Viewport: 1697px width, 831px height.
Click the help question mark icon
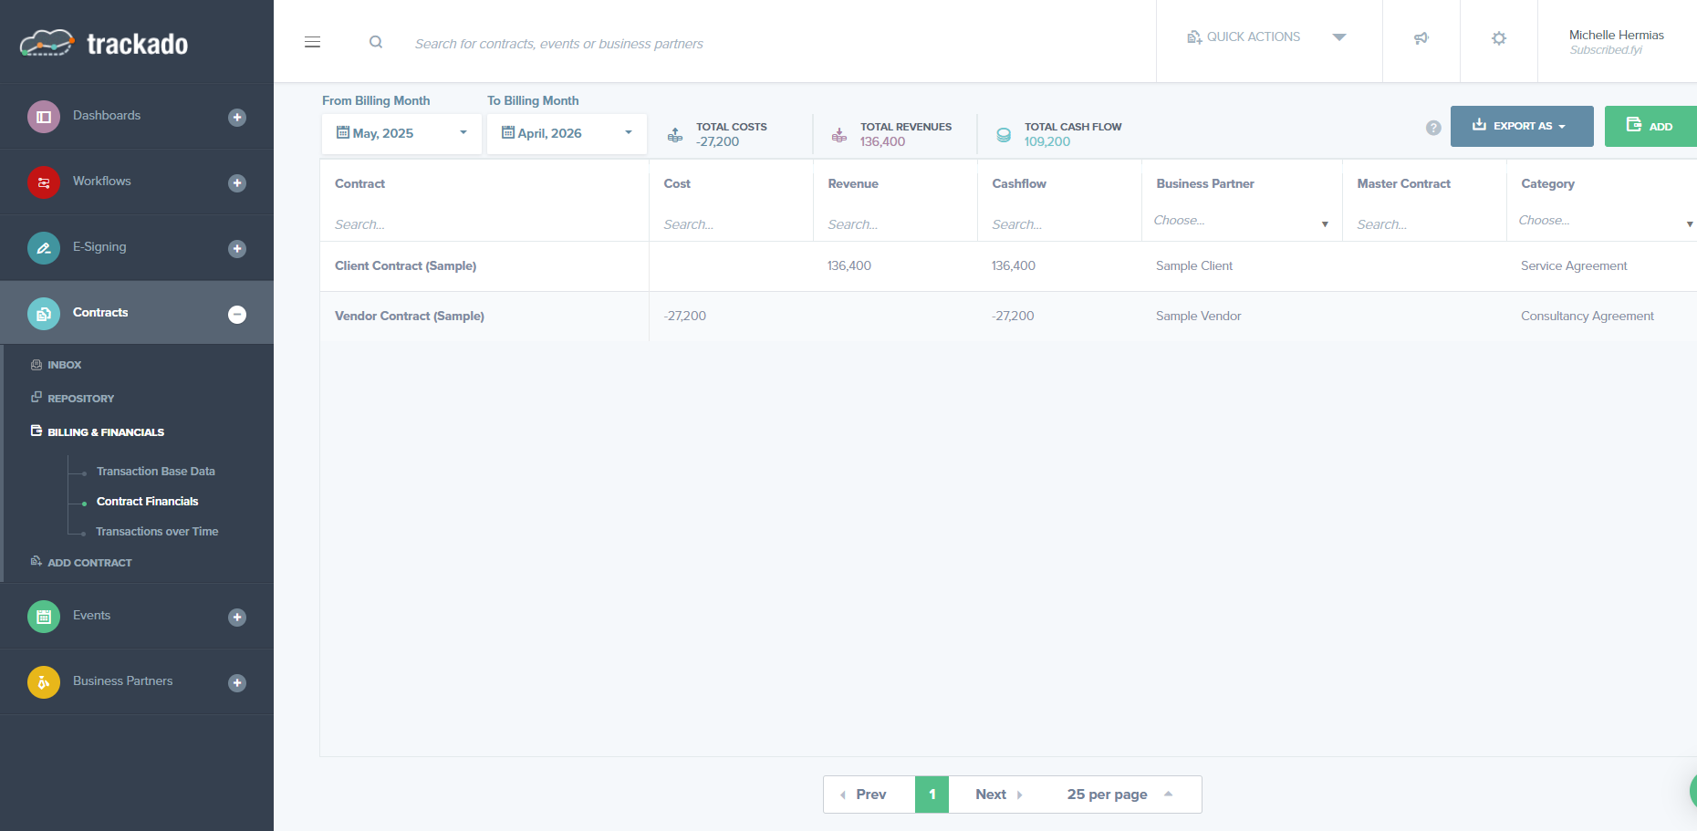pos(1433,128)
